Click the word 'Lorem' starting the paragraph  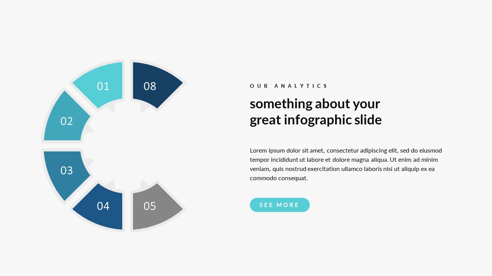258,150
